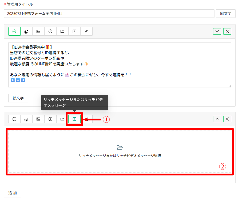Open 絵文字 picker below the message textarea

(18, 98)
